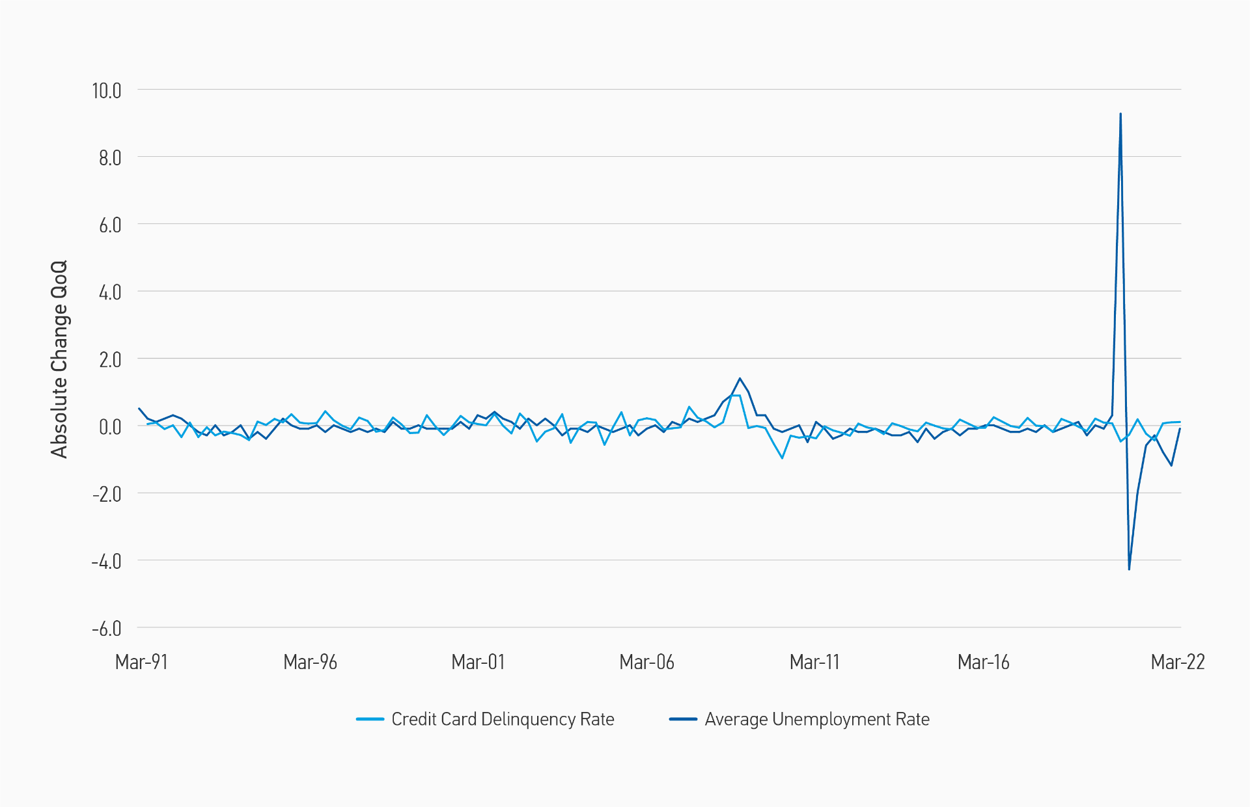
Task: Click the dark blue legend line swatch
Action: (x=683, y=719)
